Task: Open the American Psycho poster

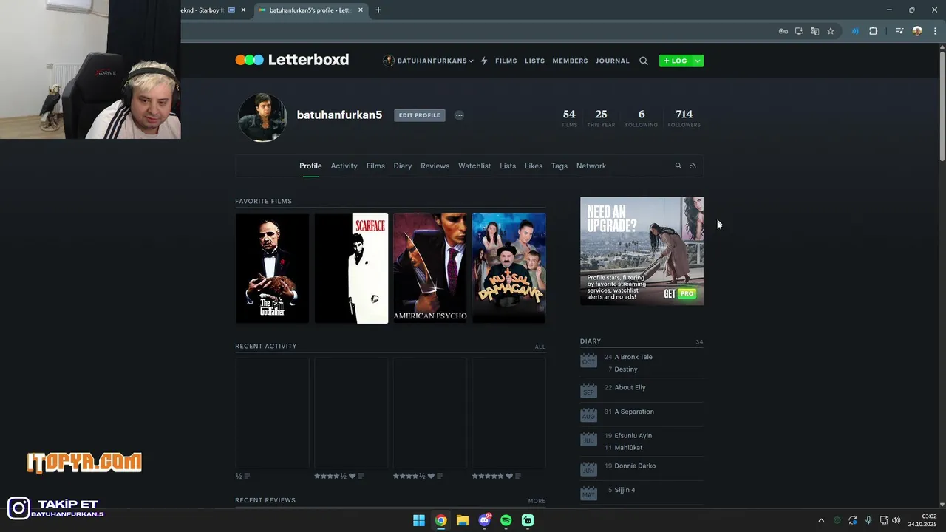Action: coord(430,268)
